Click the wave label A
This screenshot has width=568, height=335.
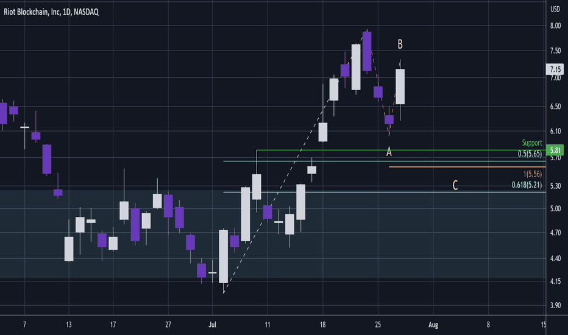[x=389, y=152]
